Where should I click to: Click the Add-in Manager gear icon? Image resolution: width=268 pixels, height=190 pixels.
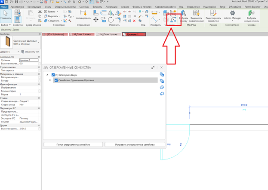click(232, 13)
